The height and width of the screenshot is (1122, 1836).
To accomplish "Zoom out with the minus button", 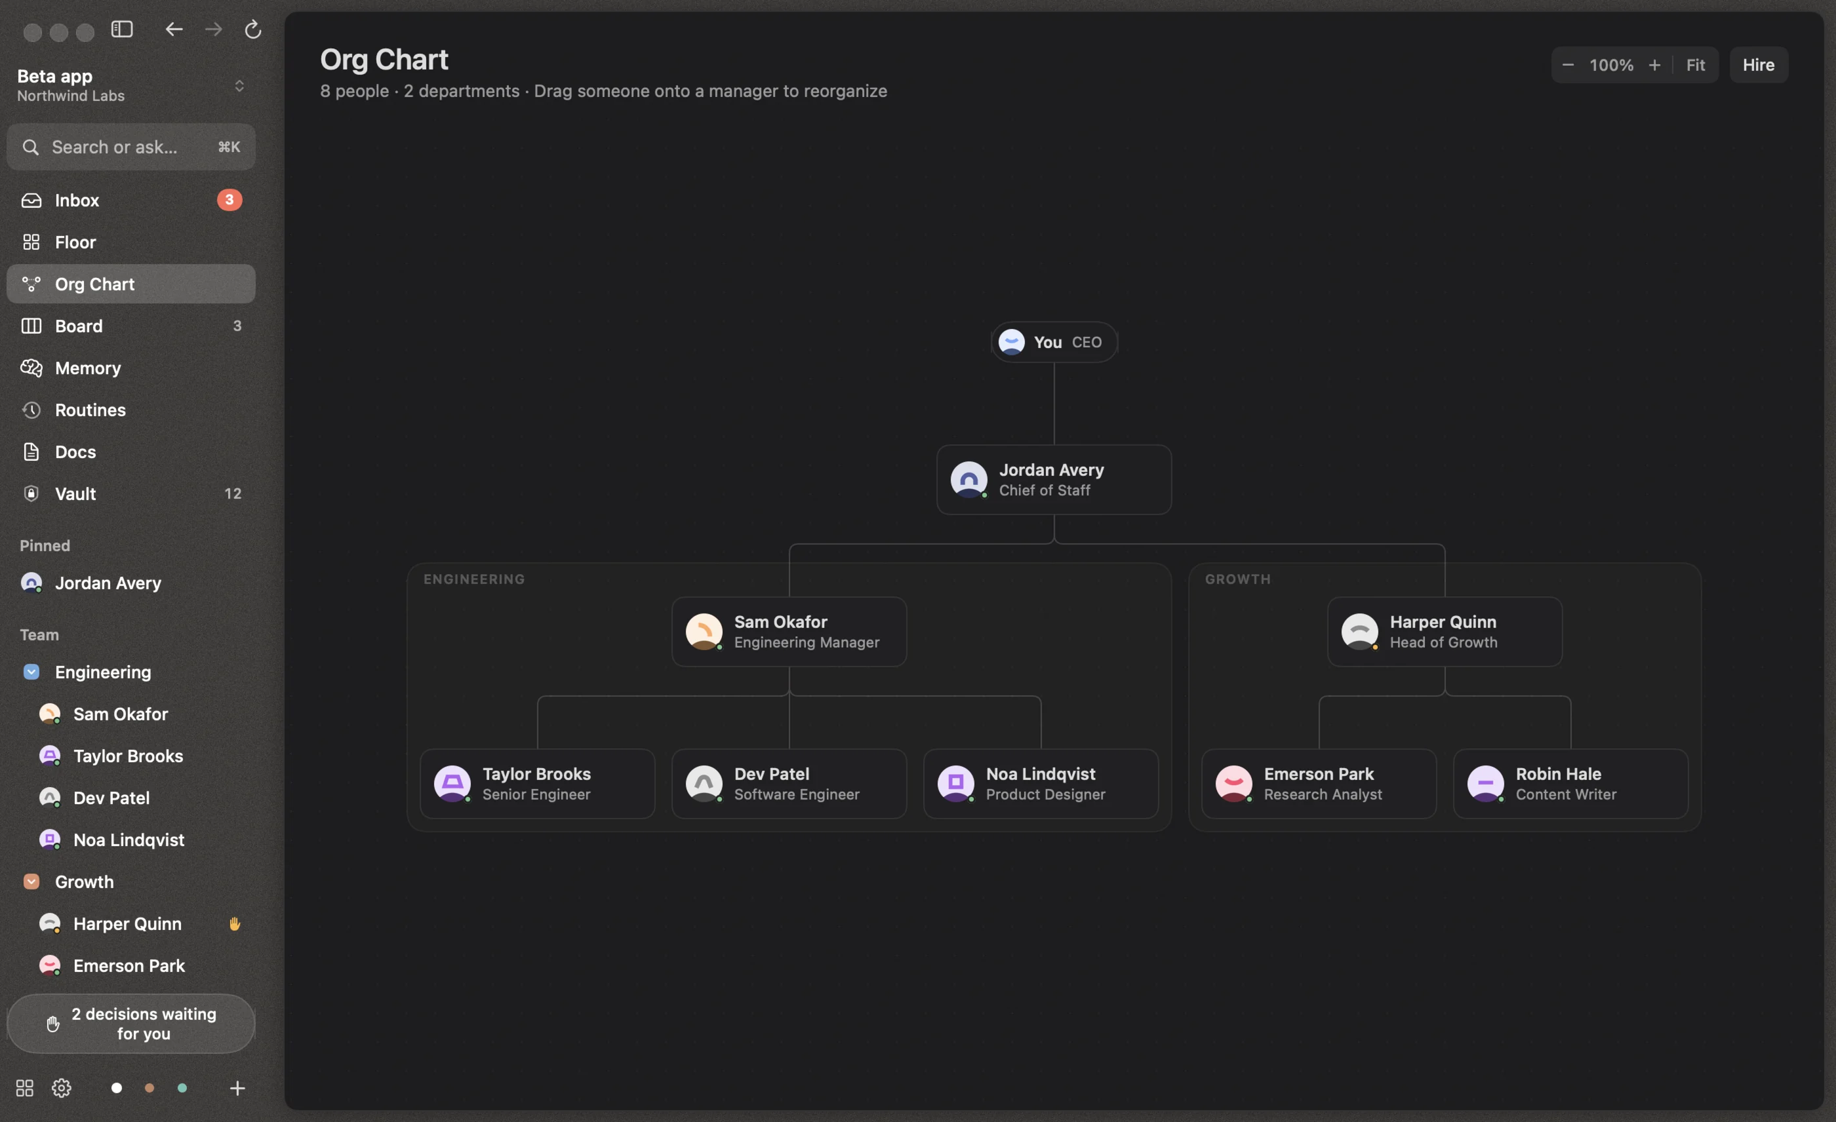I will click(x=1568, y=65).
